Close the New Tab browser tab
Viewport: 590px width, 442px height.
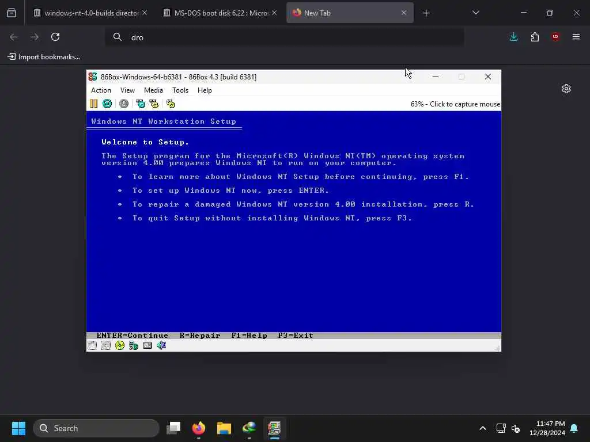[x=404, y=13]
